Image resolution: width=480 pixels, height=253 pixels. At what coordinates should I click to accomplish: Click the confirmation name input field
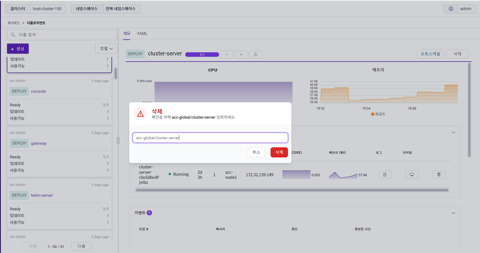click(x=210, y=138)
